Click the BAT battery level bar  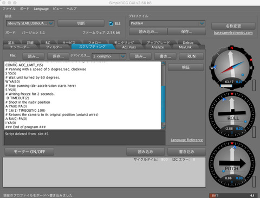[233, 195]
